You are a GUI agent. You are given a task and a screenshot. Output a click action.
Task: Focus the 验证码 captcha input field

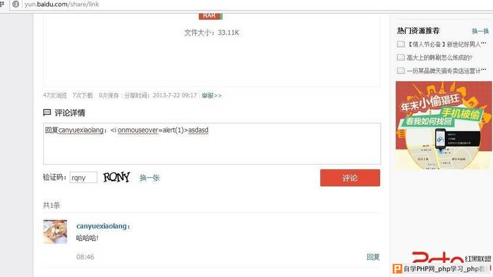[83, 178]
